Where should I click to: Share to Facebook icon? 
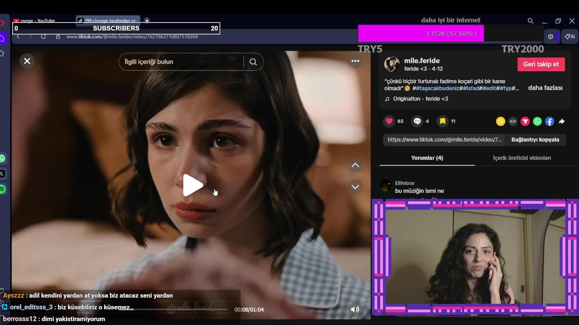549,121
